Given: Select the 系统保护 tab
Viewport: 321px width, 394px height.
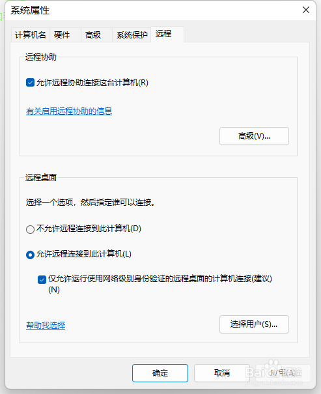Looking at the screenshot, I should (x=132, y=35).
